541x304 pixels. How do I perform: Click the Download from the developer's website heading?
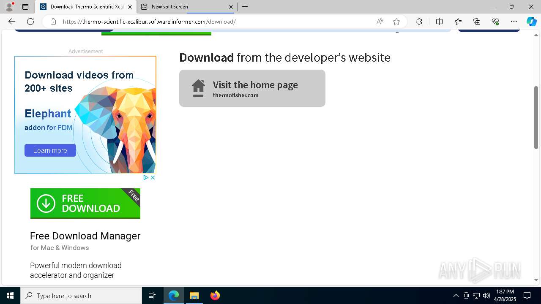(x=285, y=57)
